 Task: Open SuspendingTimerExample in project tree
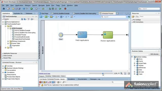[x=22, y=39]
